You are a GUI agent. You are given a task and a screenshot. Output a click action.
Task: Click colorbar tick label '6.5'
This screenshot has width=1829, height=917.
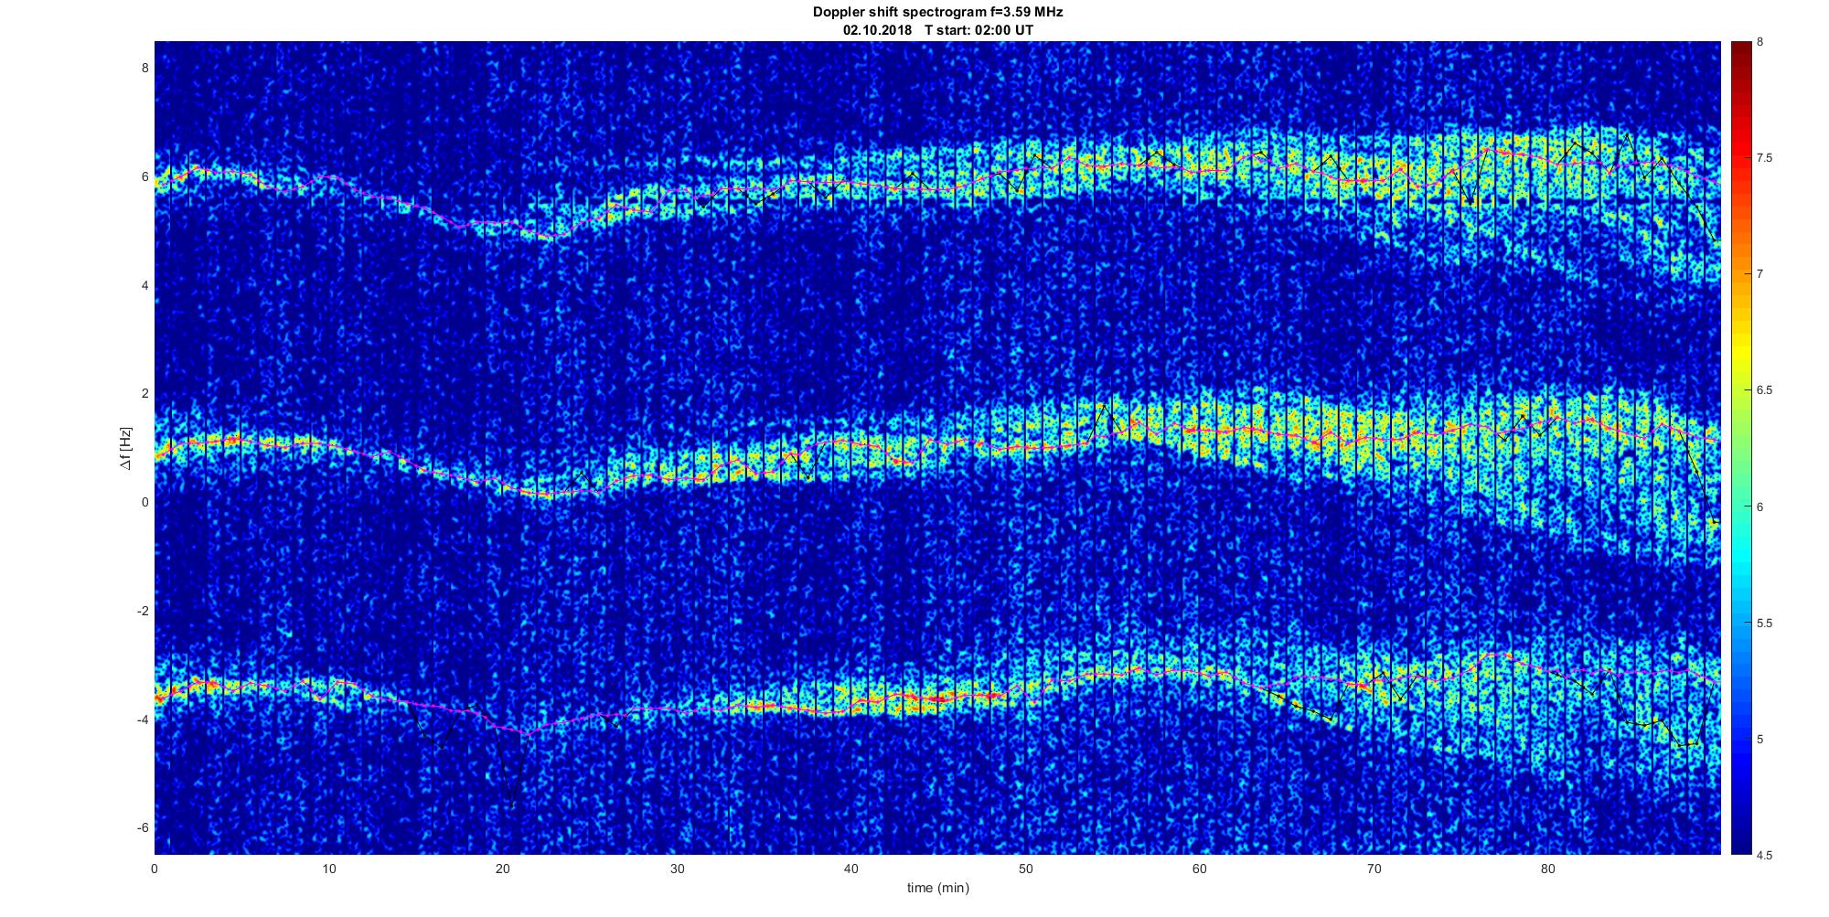1765,390
